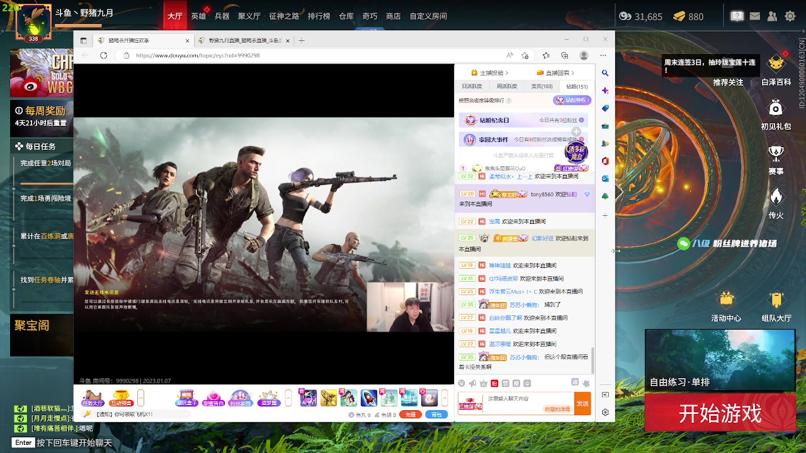Click the streamer webcam thumbnail
Viewport: 806px width, 453px height.
coord(410,307)
